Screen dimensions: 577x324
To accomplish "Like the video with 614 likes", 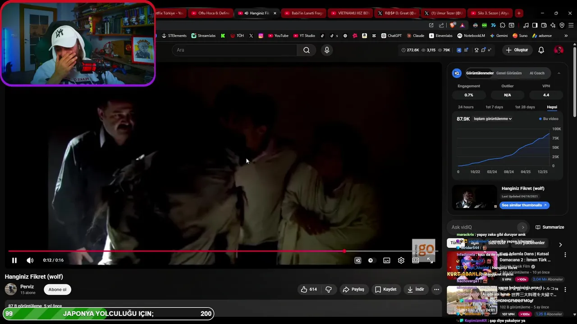I will 309,289.
